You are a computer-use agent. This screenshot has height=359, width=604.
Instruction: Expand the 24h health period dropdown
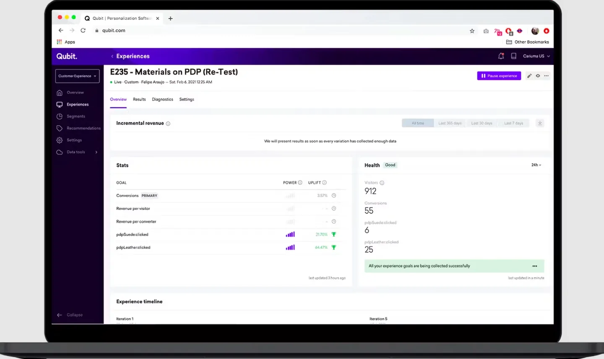[x=536, y=165]
